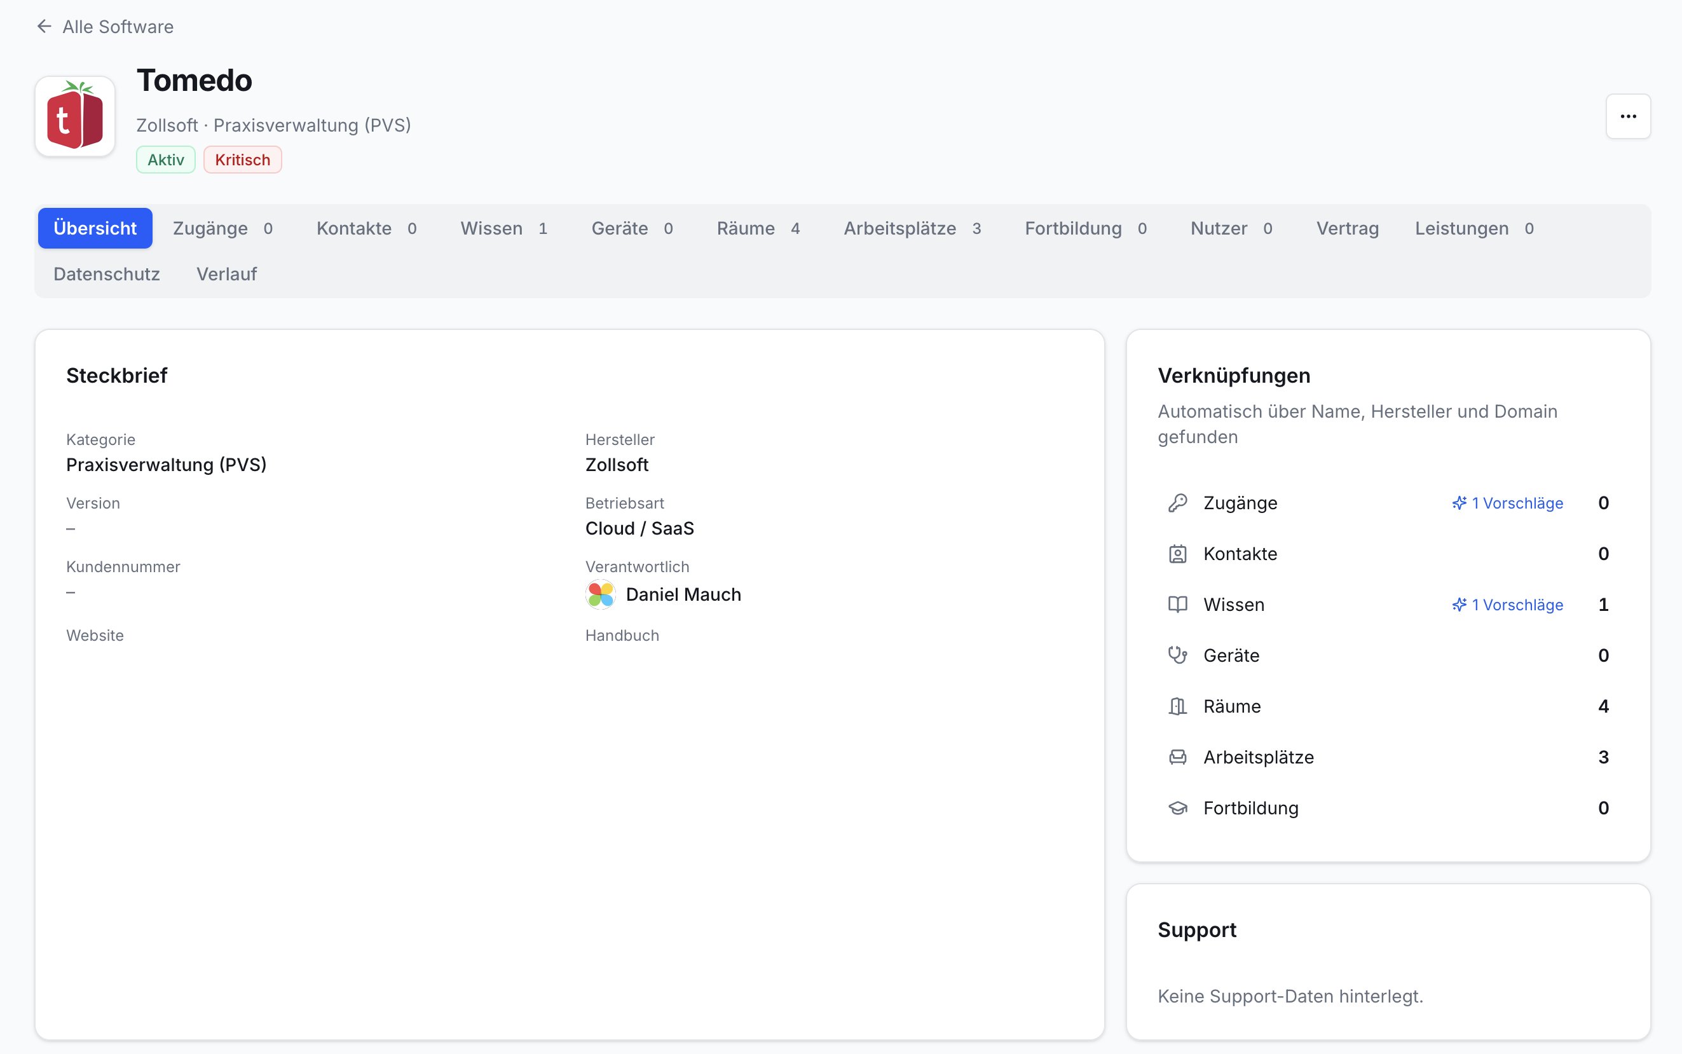Click the Daniel Mauch name
Screen dimensions: 1682x1054
coord(683,594)
